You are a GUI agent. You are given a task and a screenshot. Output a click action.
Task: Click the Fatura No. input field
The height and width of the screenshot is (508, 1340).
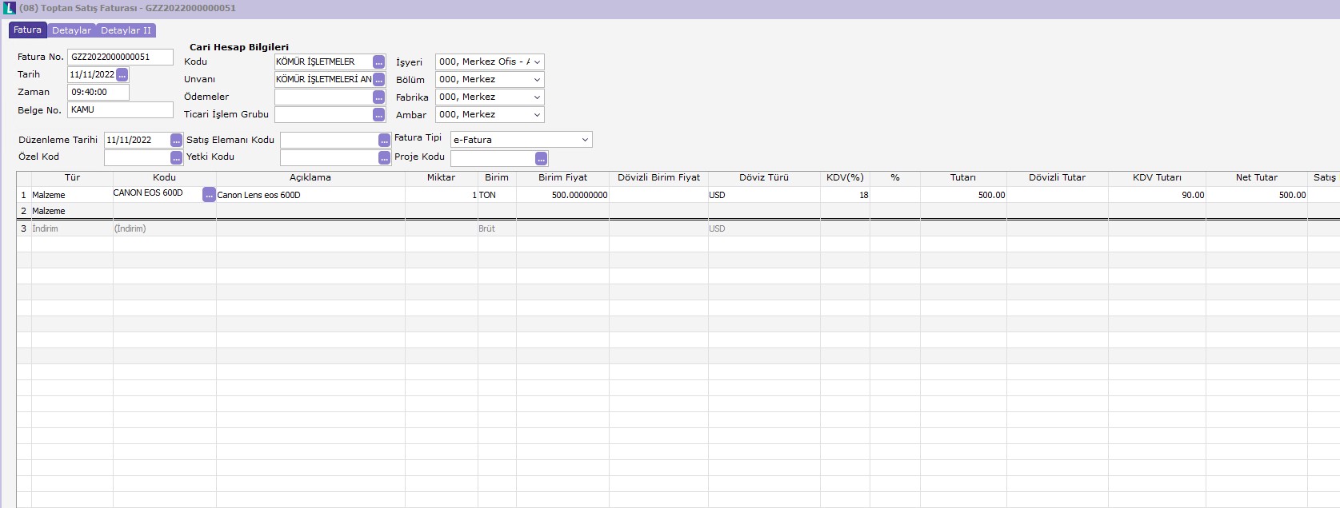tap(120, 58)
